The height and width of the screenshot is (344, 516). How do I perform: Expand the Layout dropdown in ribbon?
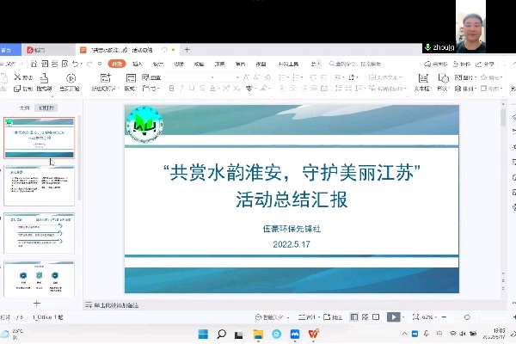(130, 89)
